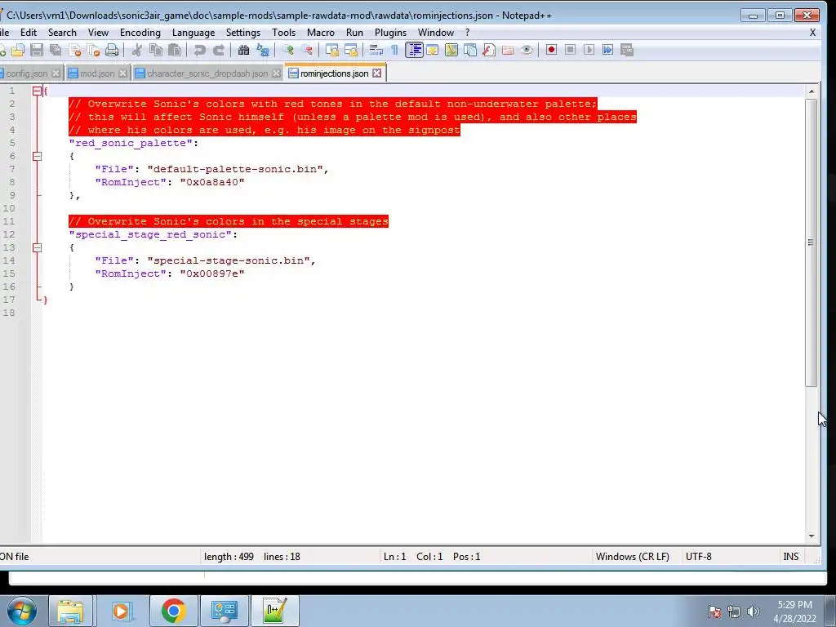Toggle synchronized horizontal scrolling icon
836x627 pixels.
coord(351,50)
